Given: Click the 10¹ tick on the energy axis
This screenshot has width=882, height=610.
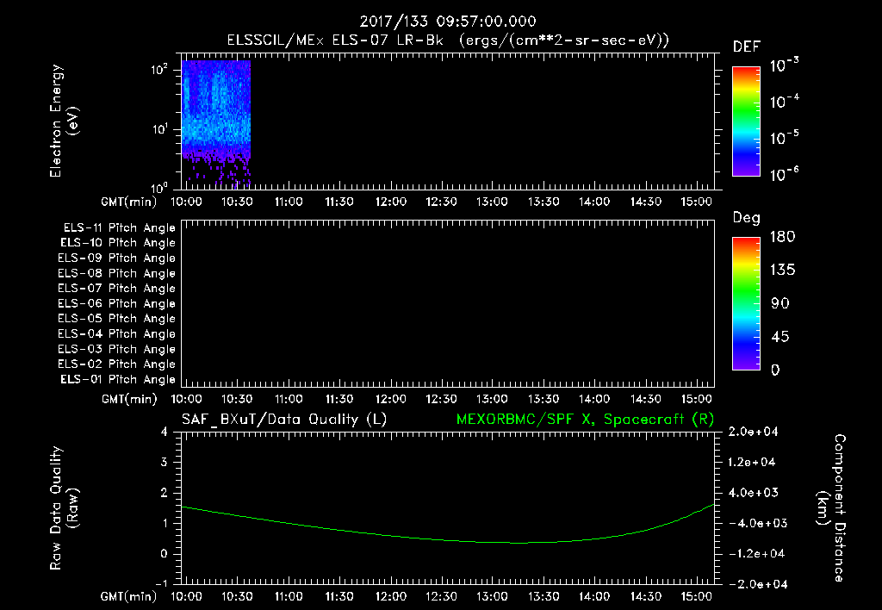Looking at the screenshot, I should tap(159, 129).
